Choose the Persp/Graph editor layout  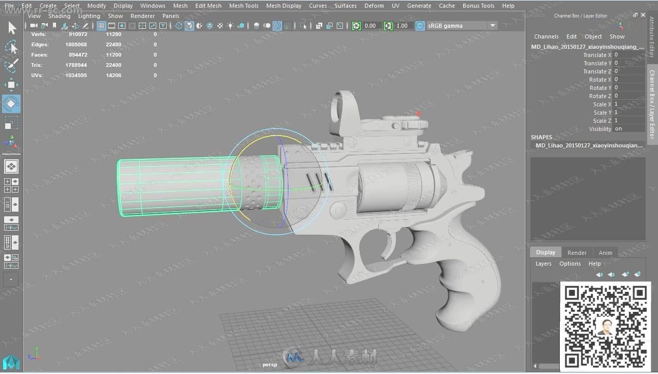[11, 223]
